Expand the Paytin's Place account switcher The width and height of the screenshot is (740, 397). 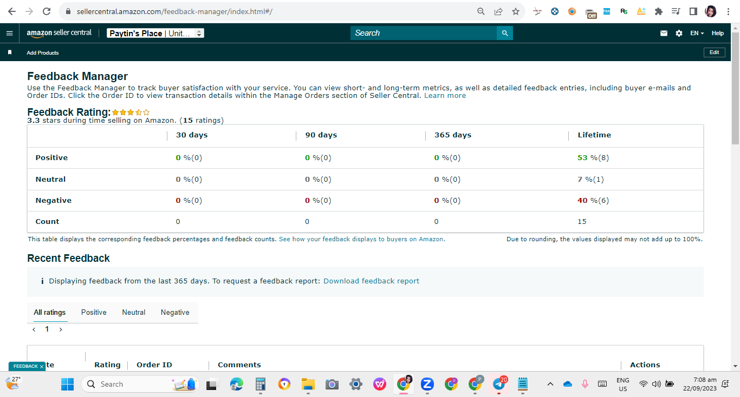pos(155,33)
